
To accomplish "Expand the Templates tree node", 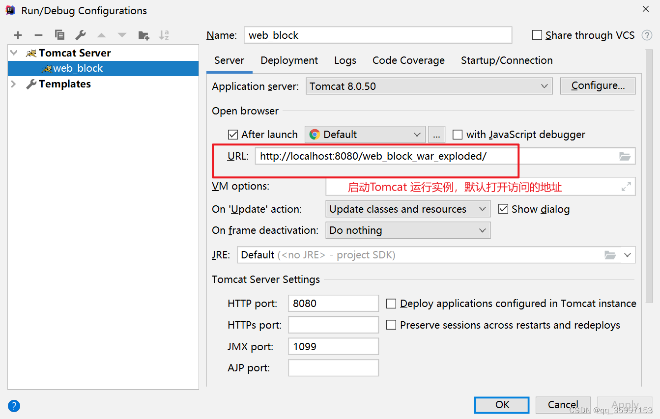I will click(x=14, y=84).
